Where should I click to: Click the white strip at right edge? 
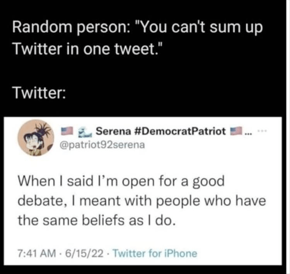[288, 137]
